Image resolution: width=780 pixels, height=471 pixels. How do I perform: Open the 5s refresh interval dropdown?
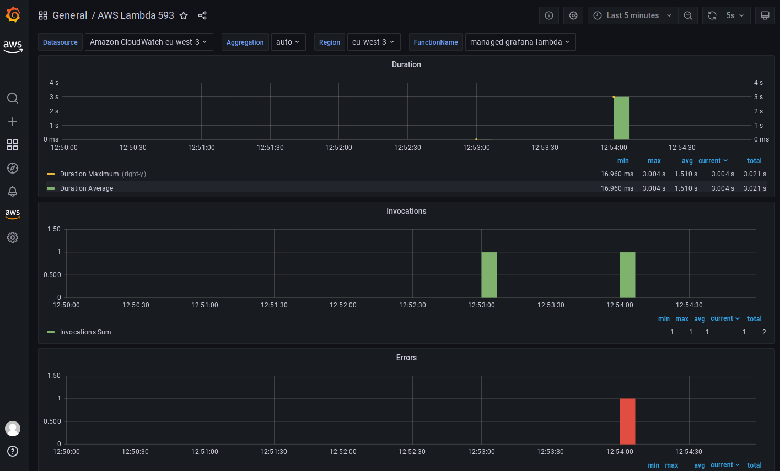(x=736, y=15)
